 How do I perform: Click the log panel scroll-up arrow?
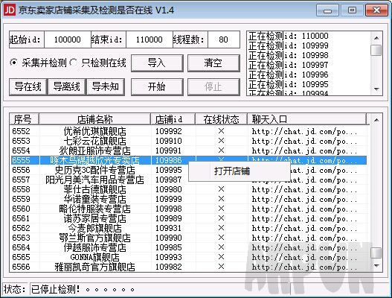[x=376, y=38]
